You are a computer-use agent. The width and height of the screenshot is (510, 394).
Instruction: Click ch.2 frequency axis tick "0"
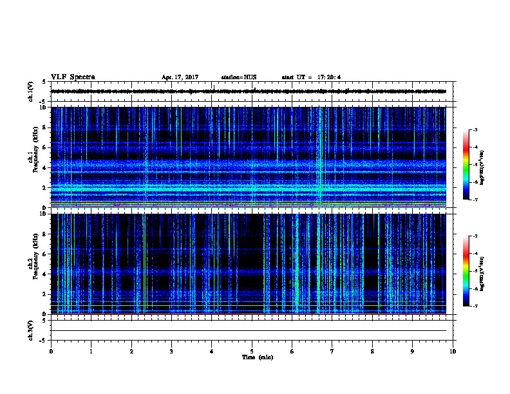pos(44,314)
